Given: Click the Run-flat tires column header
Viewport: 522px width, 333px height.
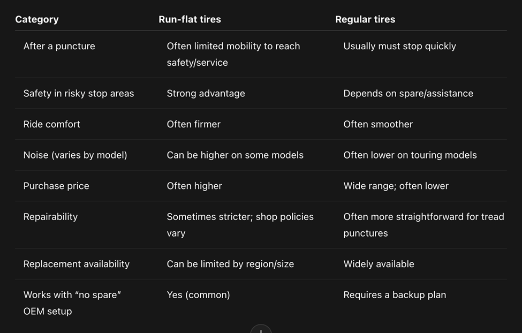Looking at the screenshot, I should pyautogui.click(x=190, y=19).
